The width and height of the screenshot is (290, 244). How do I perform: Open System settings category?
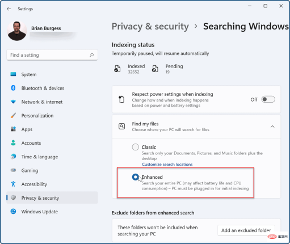tap(52, 74)
